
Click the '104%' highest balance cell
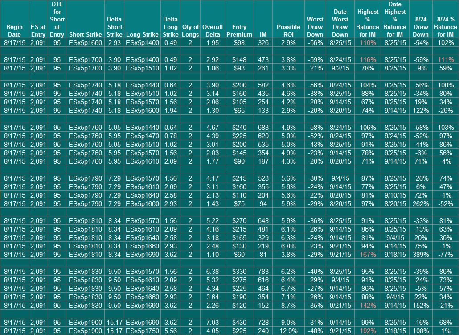(x=368, y=85)
